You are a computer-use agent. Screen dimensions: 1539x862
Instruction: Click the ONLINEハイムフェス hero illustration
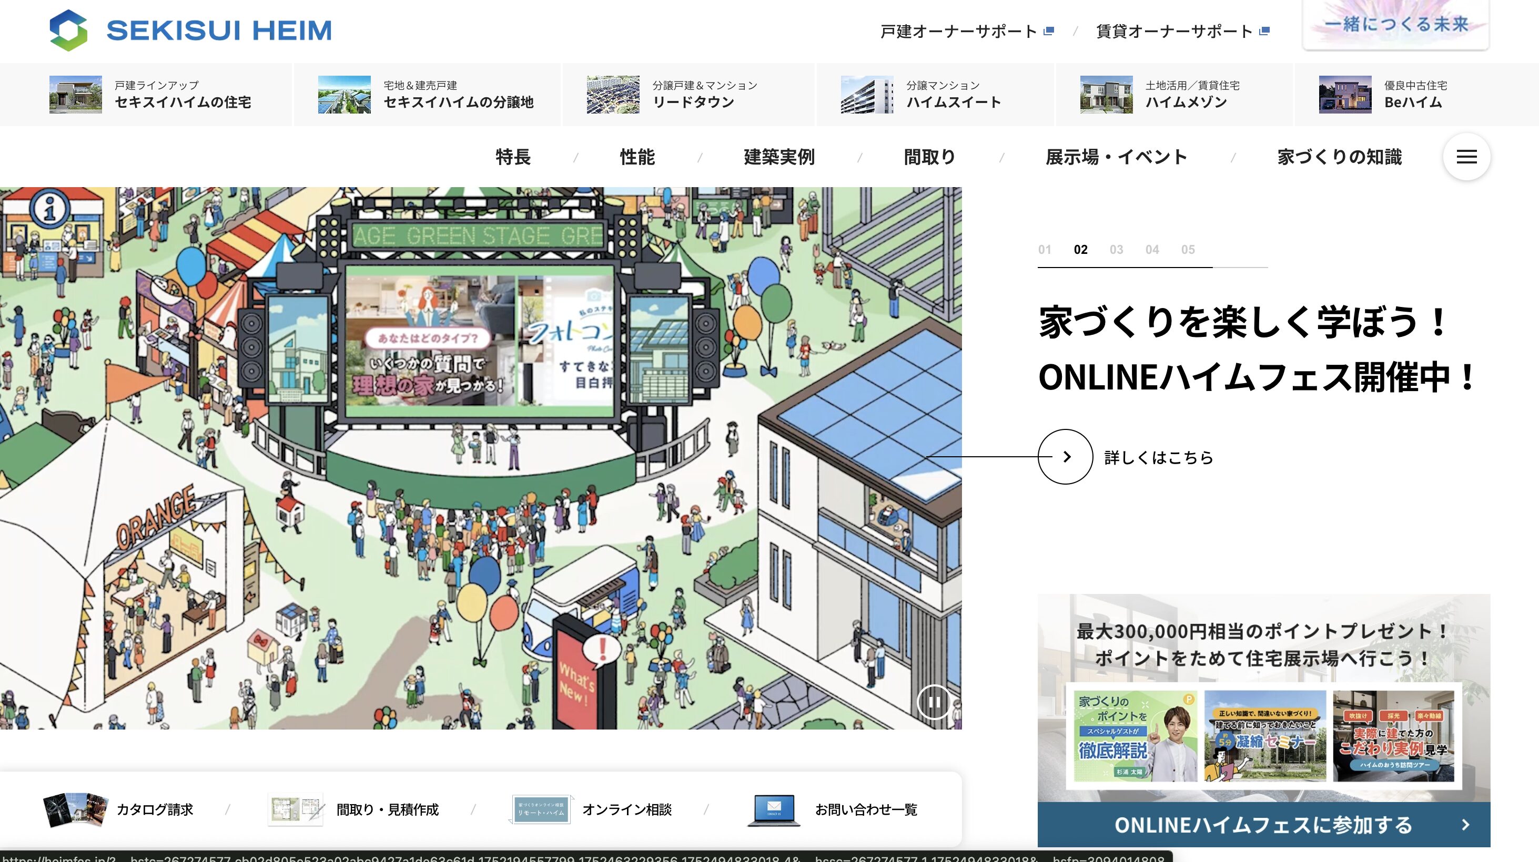coord(480,458)
